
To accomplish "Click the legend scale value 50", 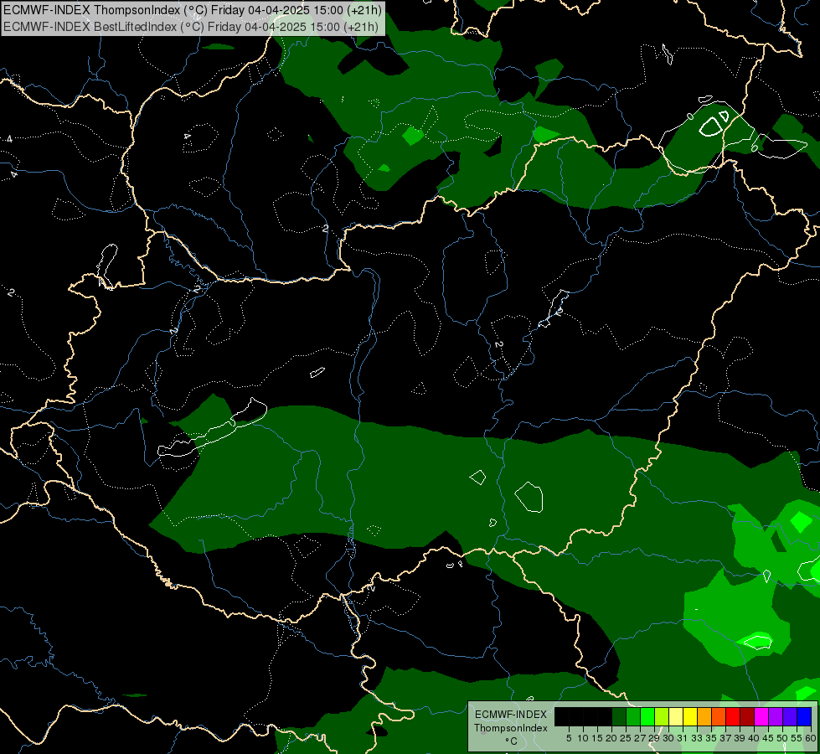I will pos(781,738).
